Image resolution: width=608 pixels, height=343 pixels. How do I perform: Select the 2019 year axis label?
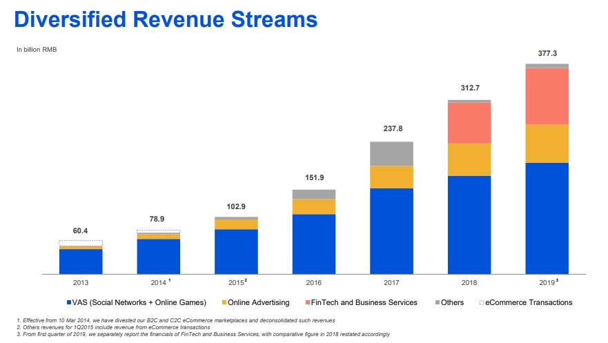(x=547, y=283)
